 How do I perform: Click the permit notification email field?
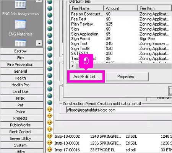point(119,110)
